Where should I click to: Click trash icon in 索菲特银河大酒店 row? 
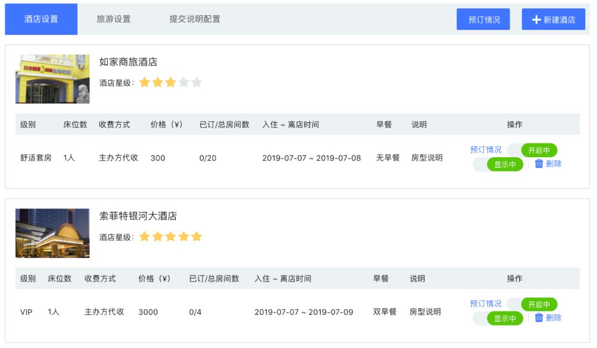pos(539,318)
